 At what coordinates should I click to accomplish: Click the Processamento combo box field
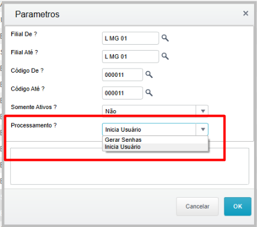tap(149, 129)
